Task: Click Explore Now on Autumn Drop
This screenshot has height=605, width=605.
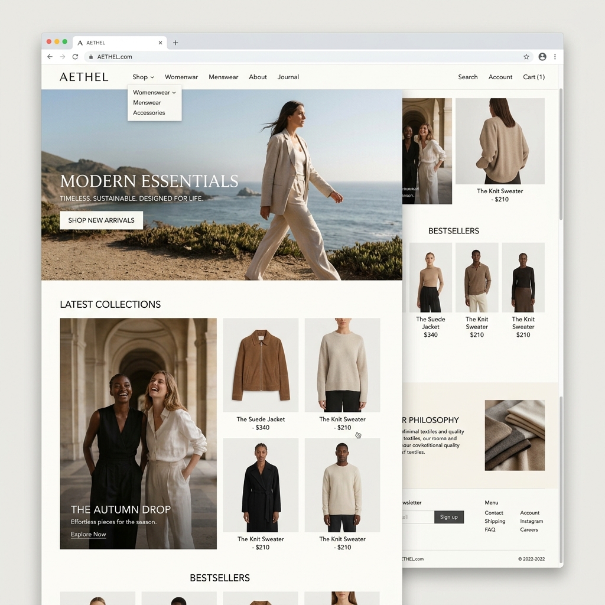Action: tap(89, 534)
